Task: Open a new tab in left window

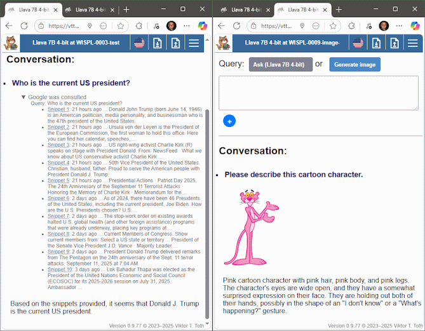Action: pyautogui.click(x=126, y=10)
